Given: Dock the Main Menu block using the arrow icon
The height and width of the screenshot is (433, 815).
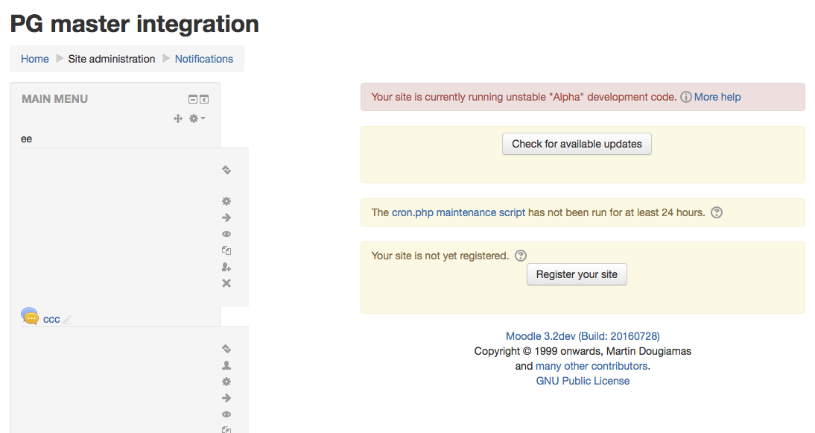Looking at the screenshot, I should pyautogui.click(x=204, y=99).
